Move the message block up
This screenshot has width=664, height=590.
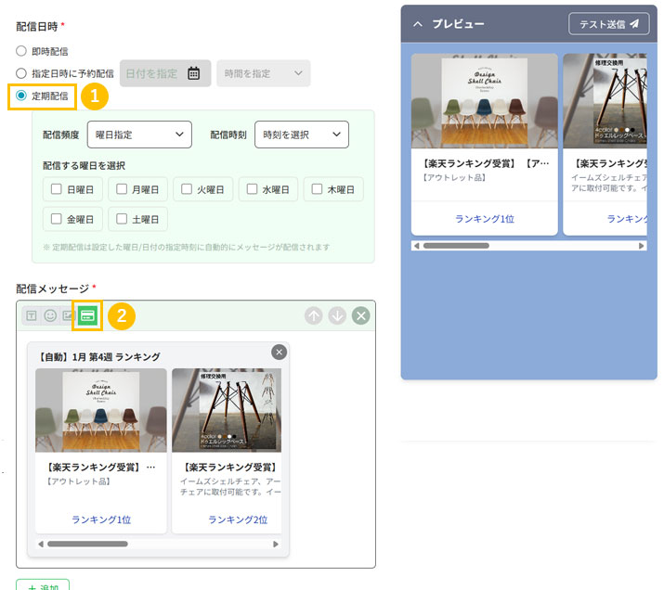pyautogui.click(x=314, y=315)
